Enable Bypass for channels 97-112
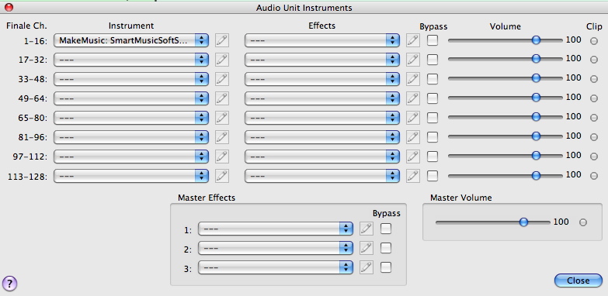The height and width of the screenshot is (296, 608). pyautogui.click(x=433, y=156)
